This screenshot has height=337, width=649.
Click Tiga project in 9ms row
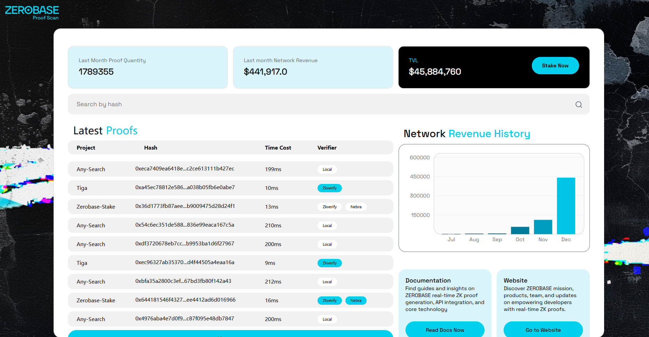tap(82, 263)
